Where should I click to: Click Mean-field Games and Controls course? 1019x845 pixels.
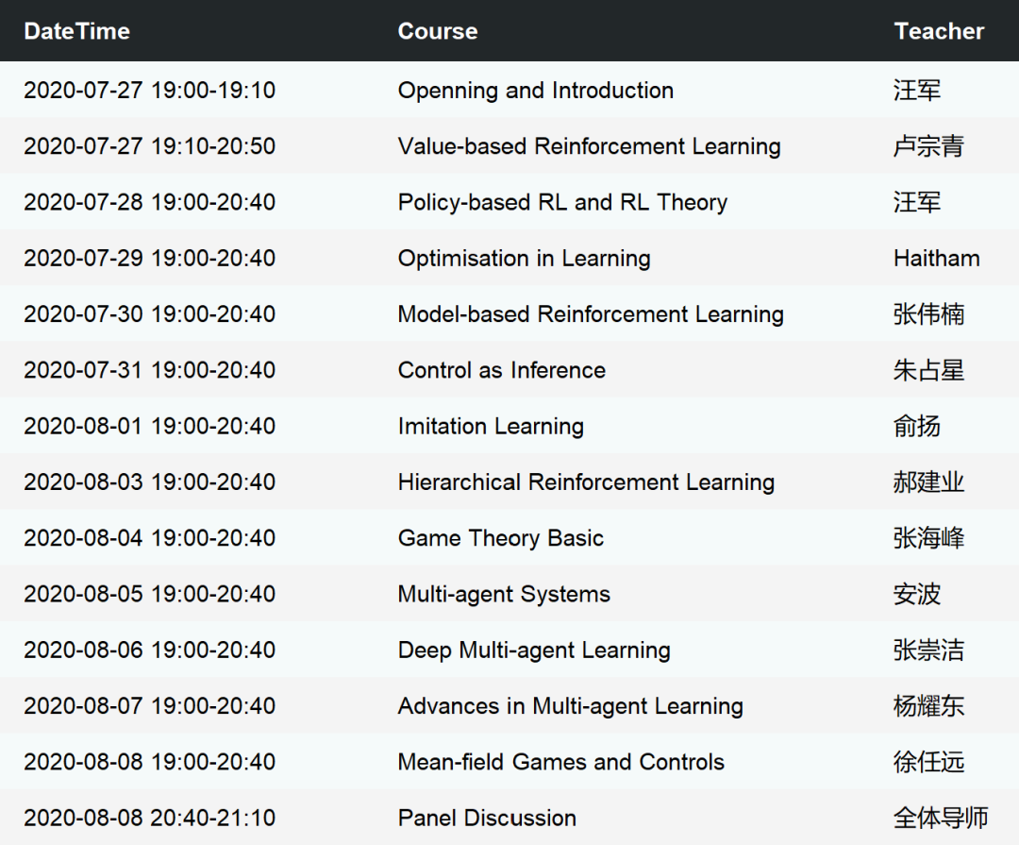(560, 762)
